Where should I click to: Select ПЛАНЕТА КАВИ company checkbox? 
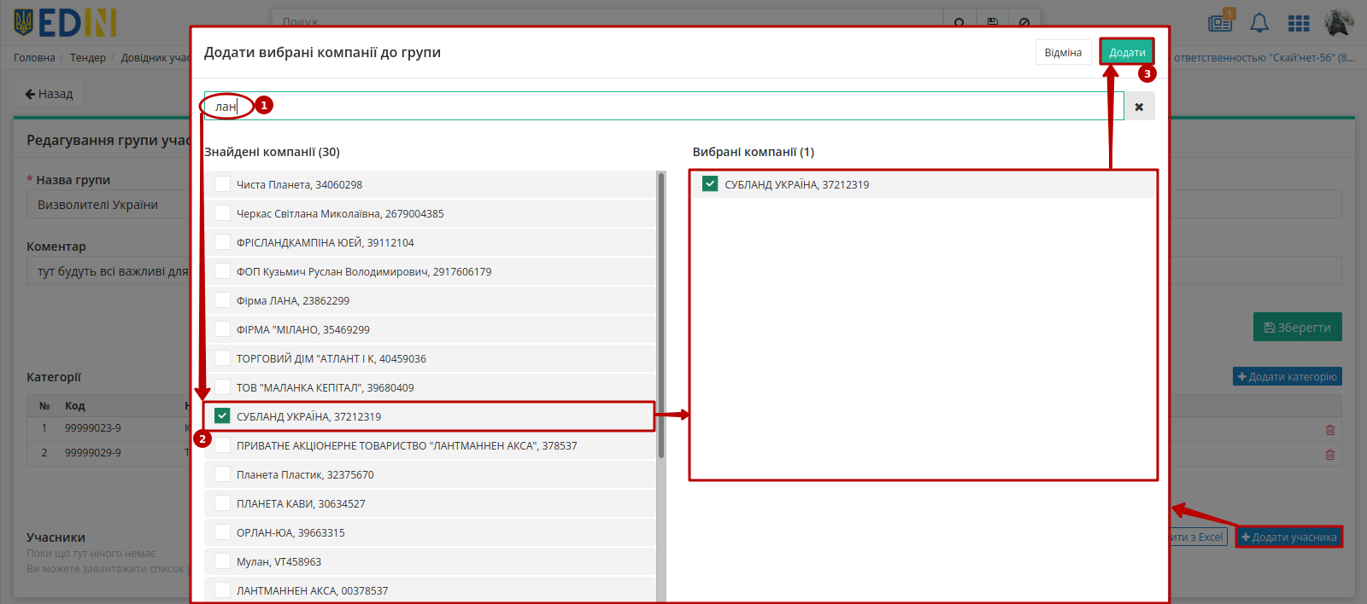(222, 502)
